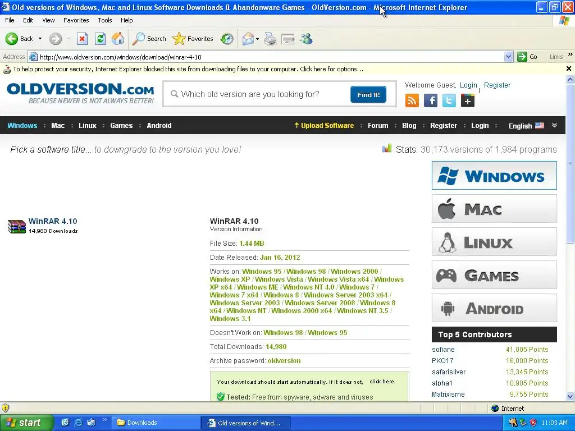Click the vertical scrollbar down arrow
The width and height of the screenshot is (575, 431).
point(570,396)
